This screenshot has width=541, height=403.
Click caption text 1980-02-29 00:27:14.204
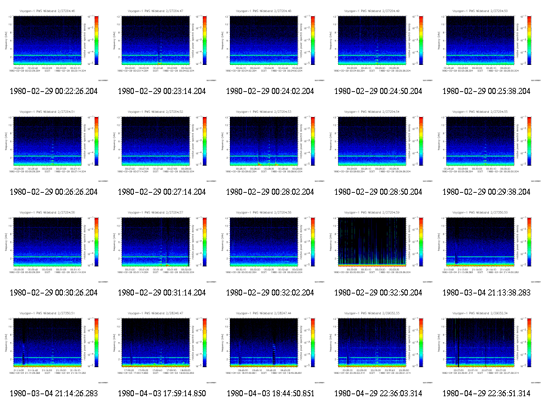tap(162, 192)
